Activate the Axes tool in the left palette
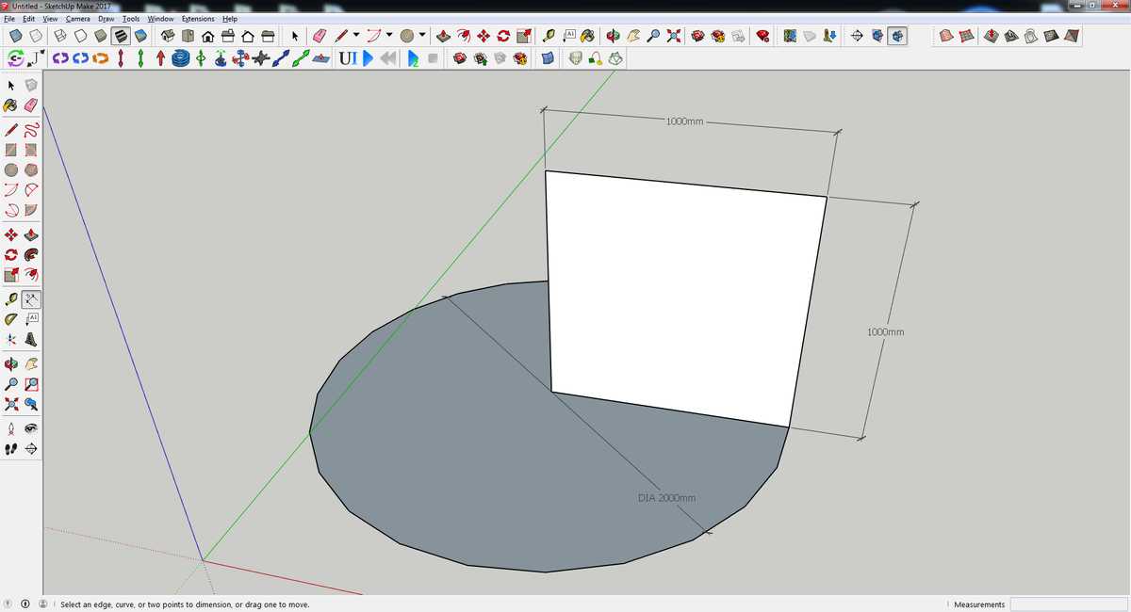1131x612 pixels. (x=11, y=340)
